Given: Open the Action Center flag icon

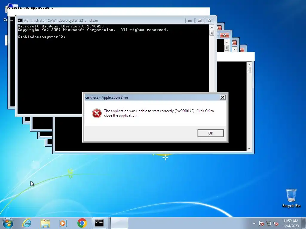Looking at the screenshot, I should click(261, 223).
